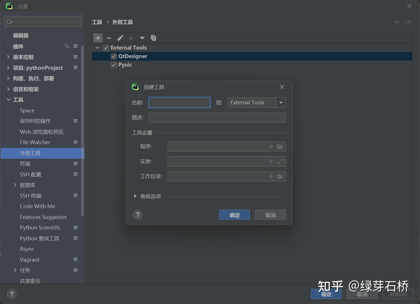Insert a macro into 工作目录 via the + icon
This screenshot has height=304, width=420.
pos(270,176)
